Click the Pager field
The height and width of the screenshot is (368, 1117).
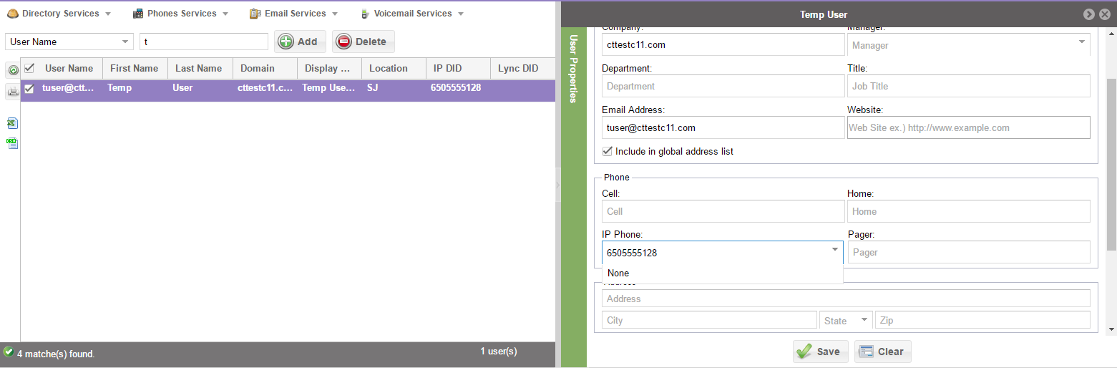tap(969, 252)
